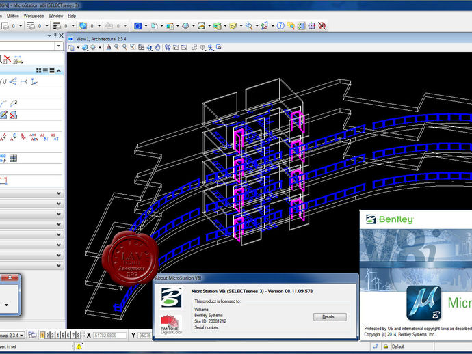Open the Workspace menu
The height and width of the screenshot is (354, 472).
coord(34,16)
